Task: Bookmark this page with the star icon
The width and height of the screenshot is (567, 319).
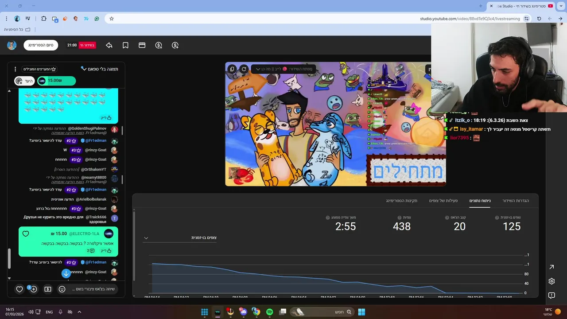Action: 112,19
